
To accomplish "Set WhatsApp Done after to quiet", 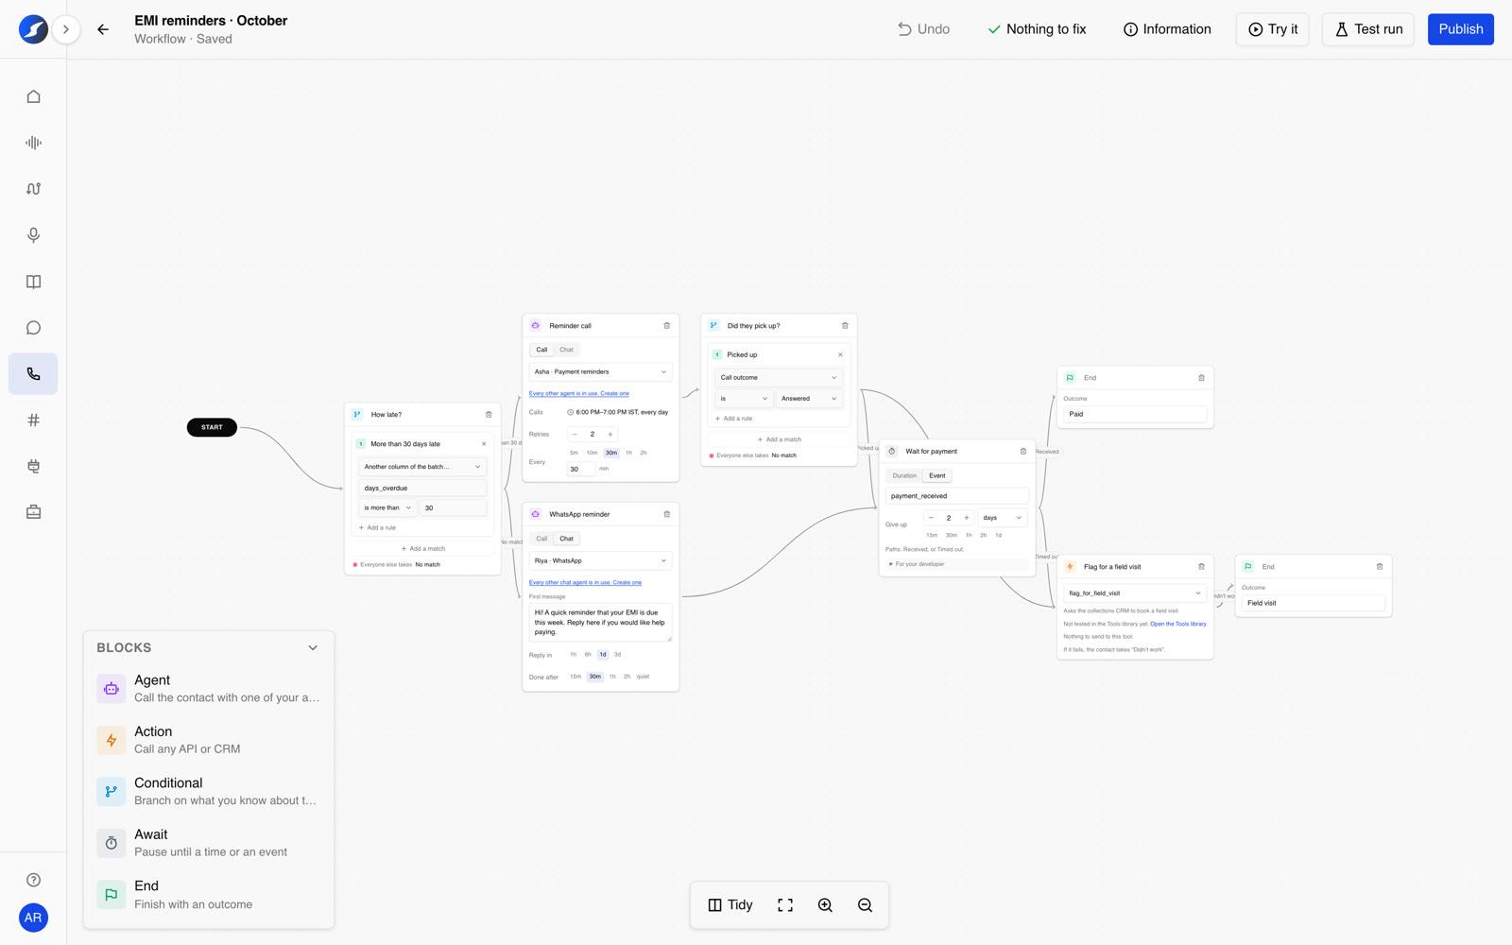I will click(x=643, y=677).
